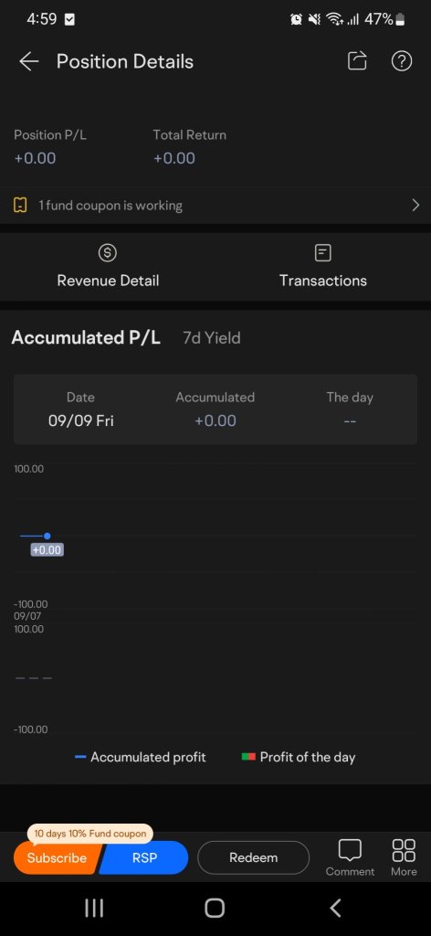Switch to the 7d Yield tab
Viewport: 431px width, 936px height.
pos(212,338)
